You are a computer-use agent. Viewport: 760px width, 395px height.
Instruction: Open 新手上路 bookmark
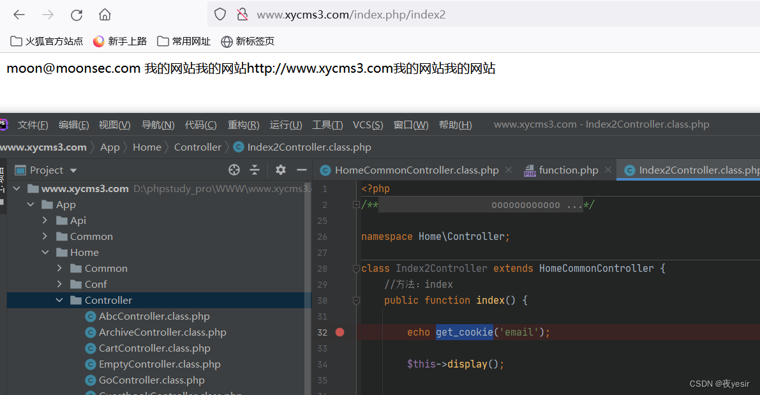point(120,41)
